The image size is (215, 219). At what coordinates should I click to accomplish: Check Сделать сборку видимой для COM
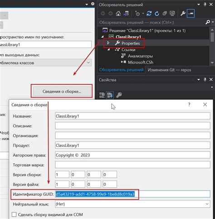point(14,214)
